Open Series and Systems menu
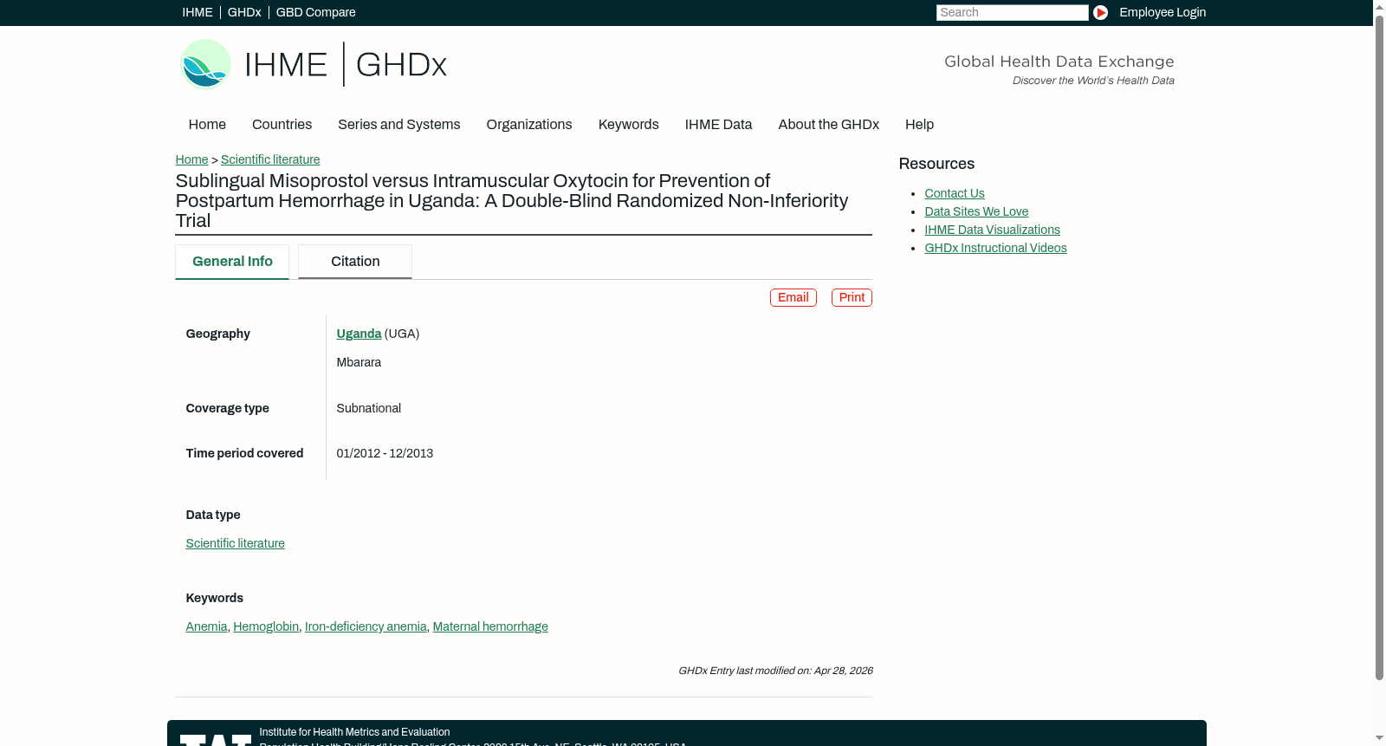The image size is (1386, 746). (x=398, y=125)
